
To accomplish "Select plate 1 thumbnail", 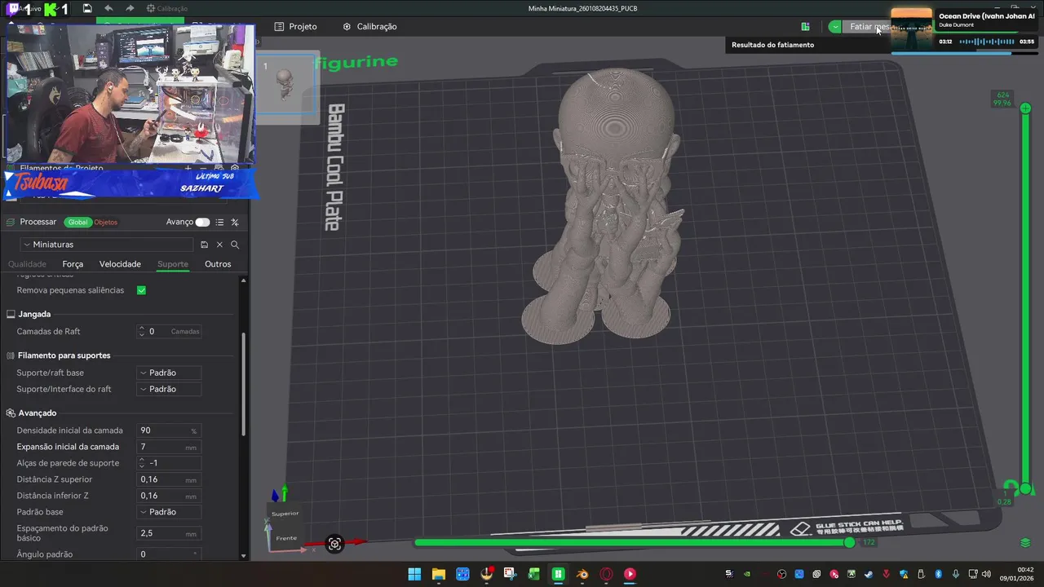I will point(285,83).
